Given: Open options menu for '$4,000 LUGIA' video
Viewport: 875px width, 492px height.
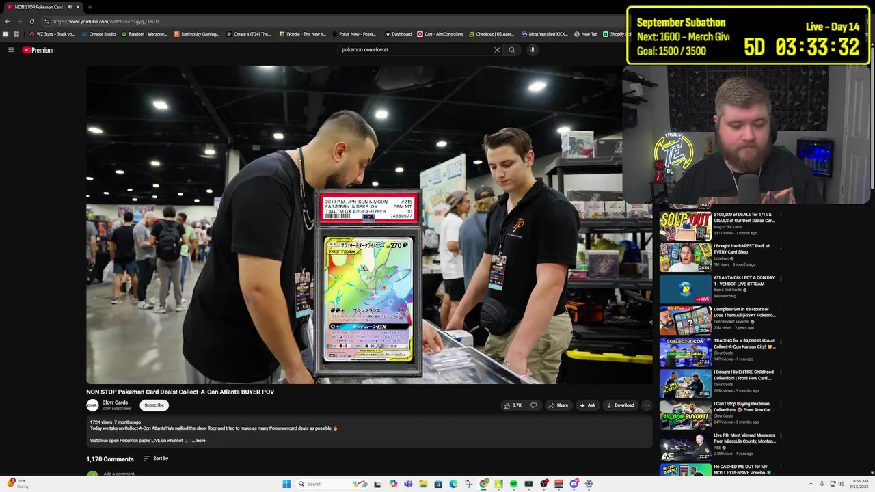Looking at the screenshot, I should (781, 341).
